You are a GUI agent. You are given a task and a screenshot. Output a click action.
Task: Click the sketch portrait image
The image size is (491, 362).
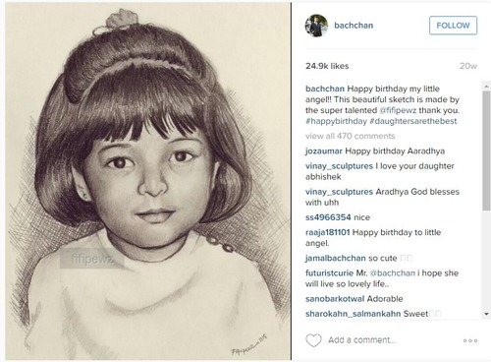147,181
